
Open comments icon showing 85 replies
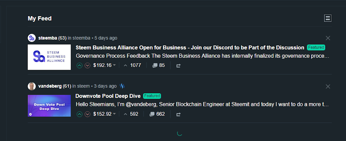coord(155,65)
